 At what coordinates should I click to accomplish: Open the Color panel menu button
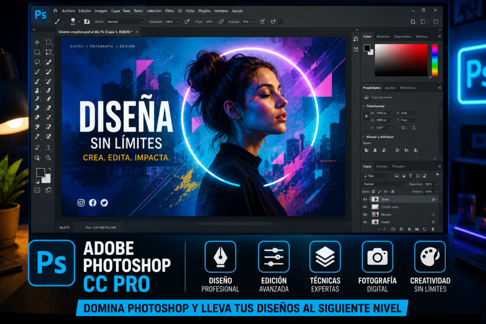pos(439,37)
